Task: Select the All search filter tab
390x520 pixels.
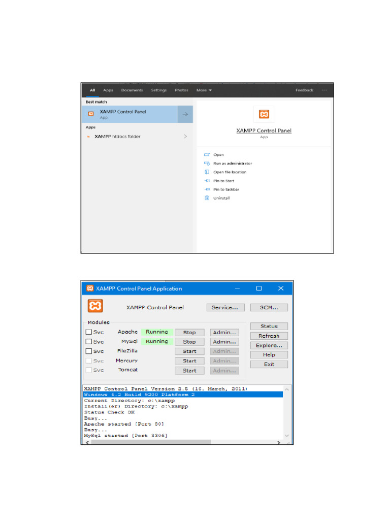Action: [92, 90]
